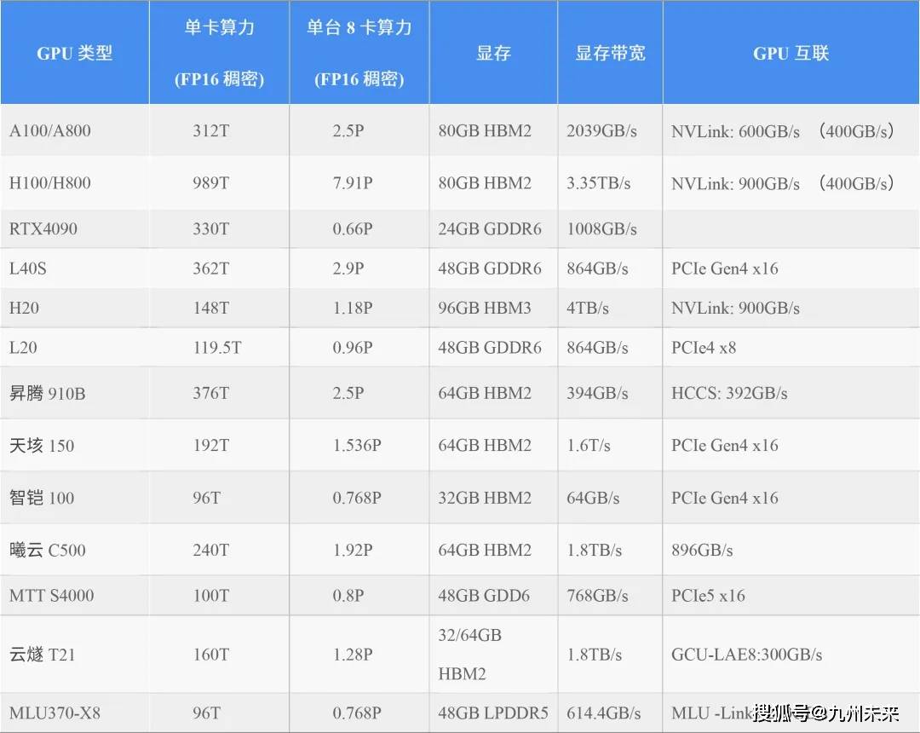Click the '64GB/s' bandwidth cell

coord(593,498)
